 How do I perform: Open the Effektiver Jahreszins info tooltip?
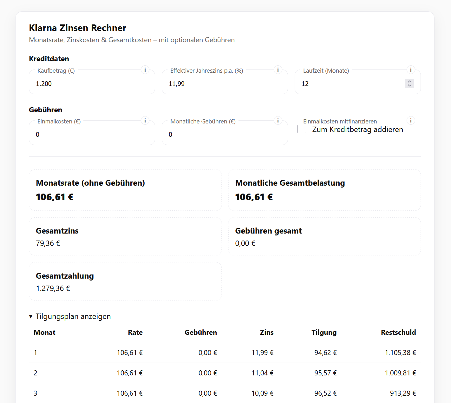pyautogui.click(x=278, y=69)
